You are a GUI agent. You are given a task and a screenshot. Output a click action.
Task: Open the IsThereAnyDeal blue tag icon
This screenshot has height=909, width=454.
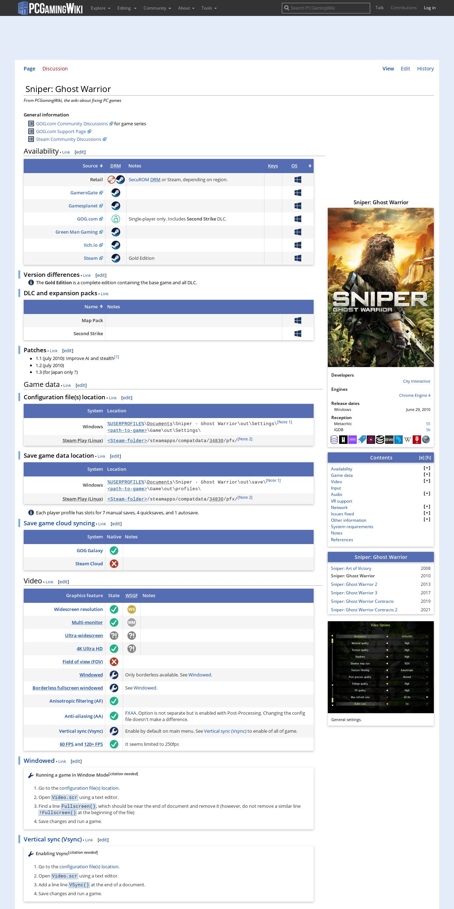click(362, 440)
